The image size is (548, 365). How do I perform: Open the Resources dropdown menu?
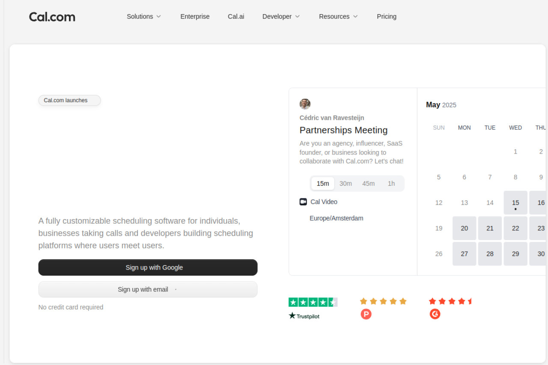click(x=338, y=16)
